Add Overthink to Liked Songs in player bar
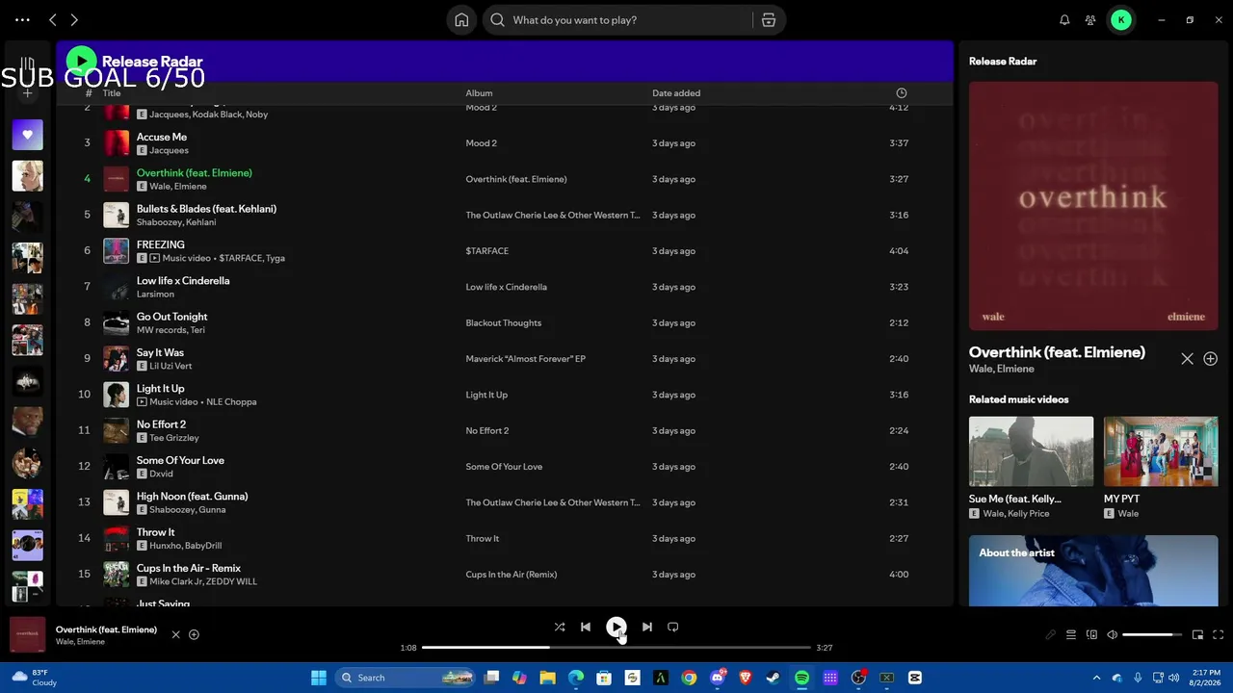1233x693 pixels. point(194,634)
